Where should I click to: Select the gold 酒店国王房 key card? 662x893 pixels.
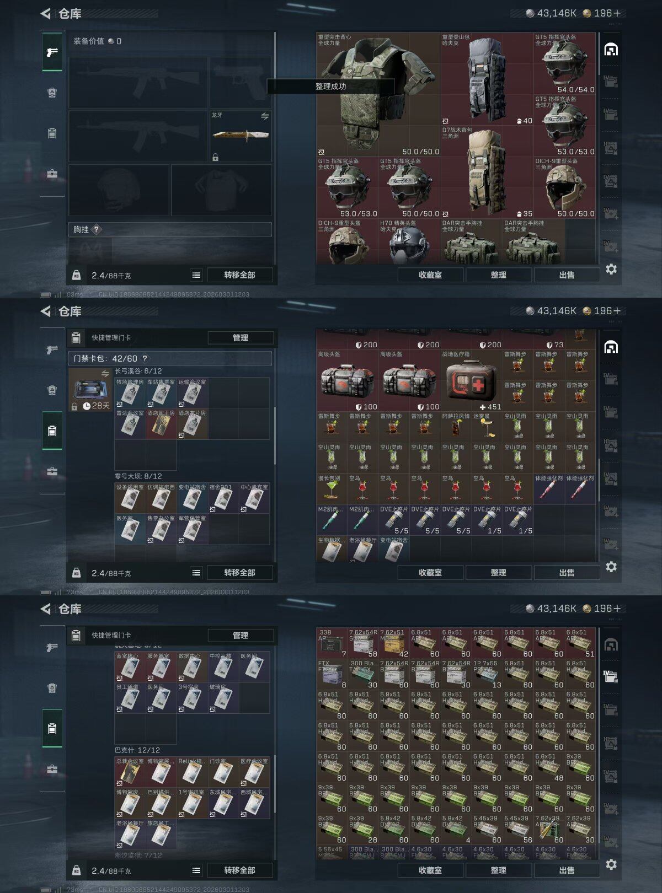[161, 424]
